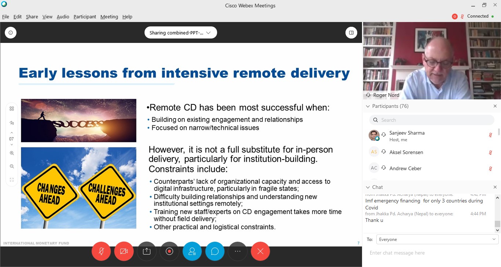Image resolution: width=501 pixels, height=267 pixels.
Task: Click Sanjeev Sharma's avatar photo
Action: click(x=374, y=135)
